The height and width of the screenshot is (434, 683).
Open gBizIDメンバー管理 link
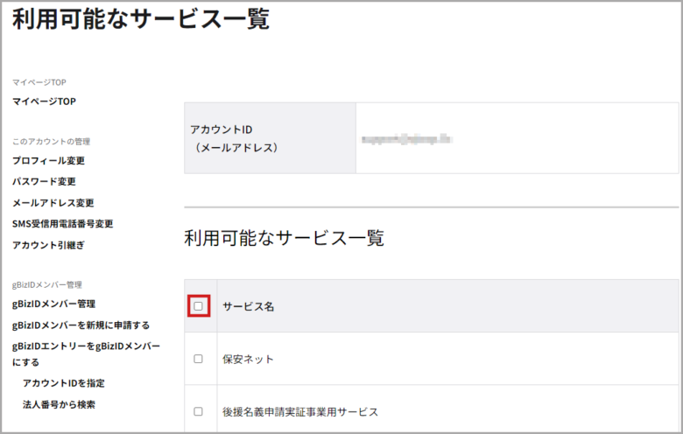pos(53,304)
